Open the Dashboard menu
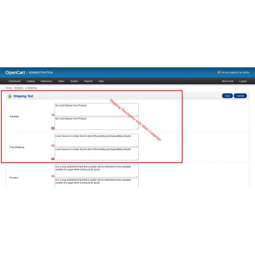255x255 pixels. [15, 81]
